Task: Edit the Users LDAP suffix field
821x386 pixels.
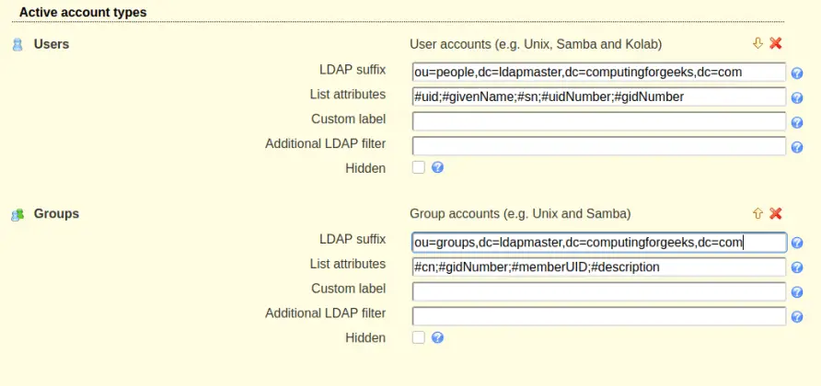Action: [x=599, y=73]
